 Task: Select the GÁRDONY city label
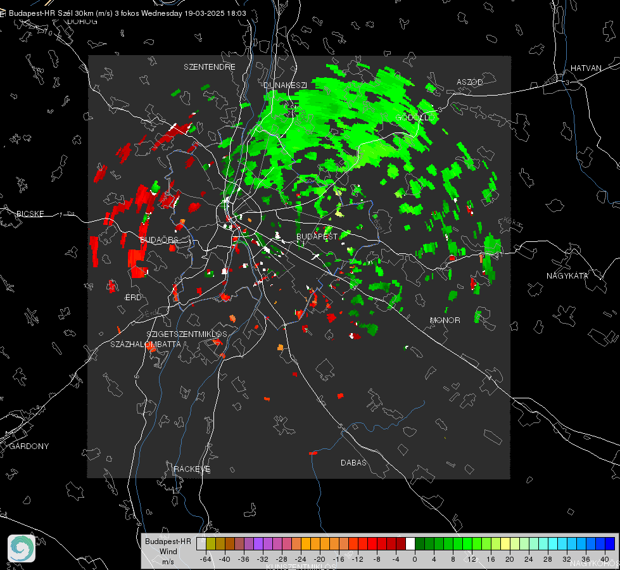[29, 446]
